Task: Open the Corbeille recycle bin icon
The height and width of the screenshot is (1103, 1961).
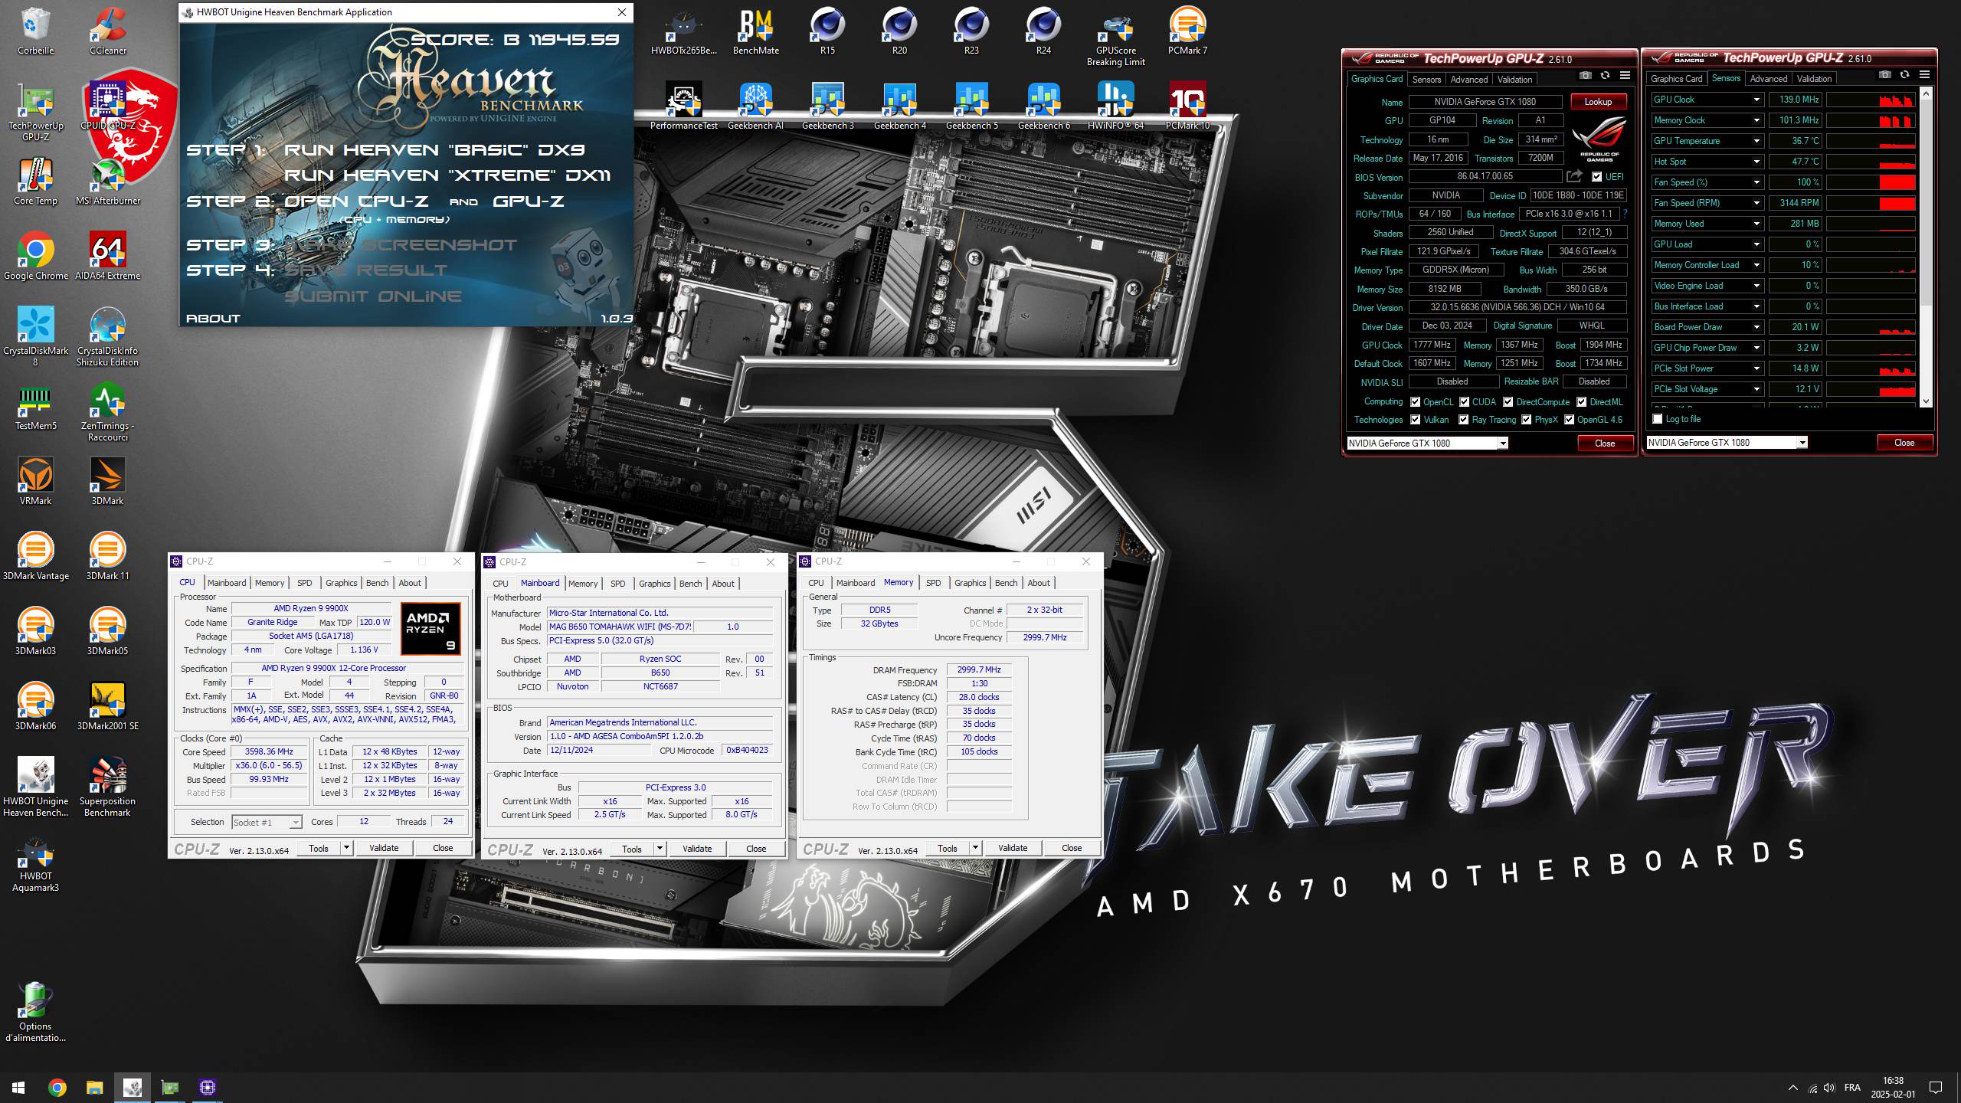Action: coord(35,31)
